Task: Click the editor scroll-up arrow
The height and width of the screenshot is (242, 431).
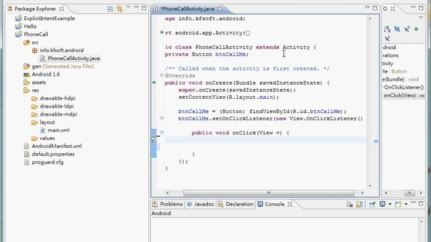Action: coord(370,18)
